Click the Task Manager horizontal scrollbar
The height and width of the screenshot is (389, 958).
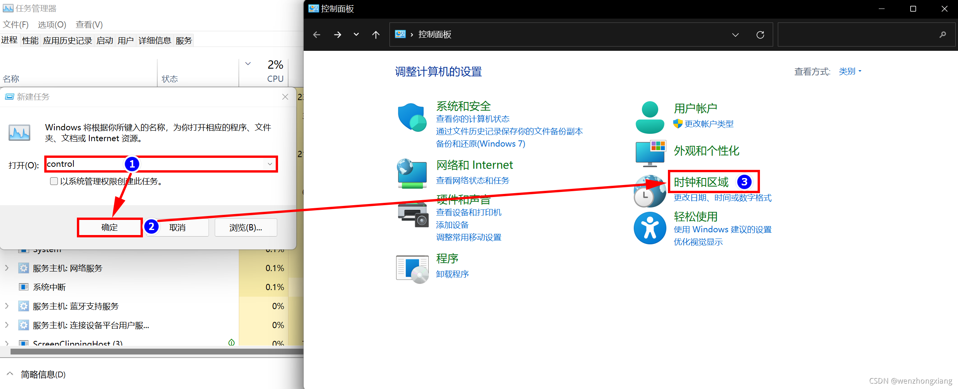tap(157, 351)
